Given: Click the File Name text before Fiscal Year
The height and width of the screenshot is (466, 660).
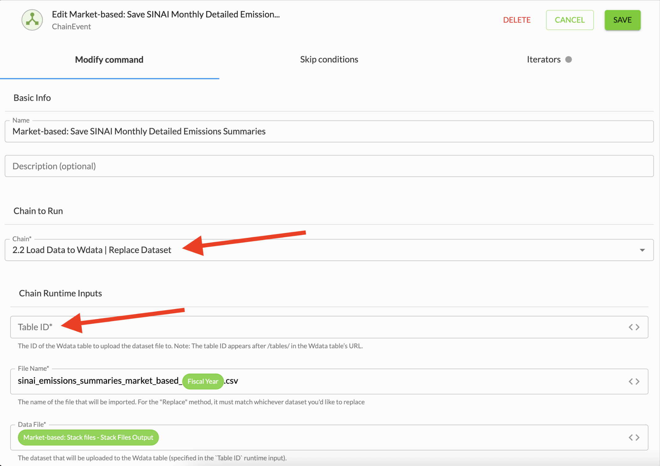Looking at the screenshot, I should (x=99, y=381).
